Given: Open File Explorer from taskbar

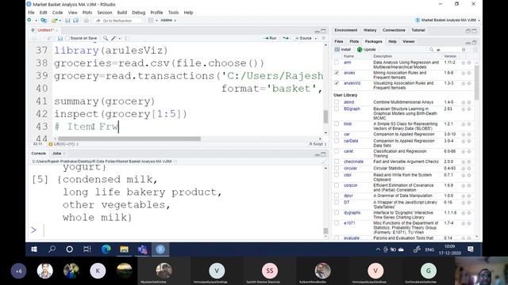Looking at the screenshot, I should pos(124,249).
